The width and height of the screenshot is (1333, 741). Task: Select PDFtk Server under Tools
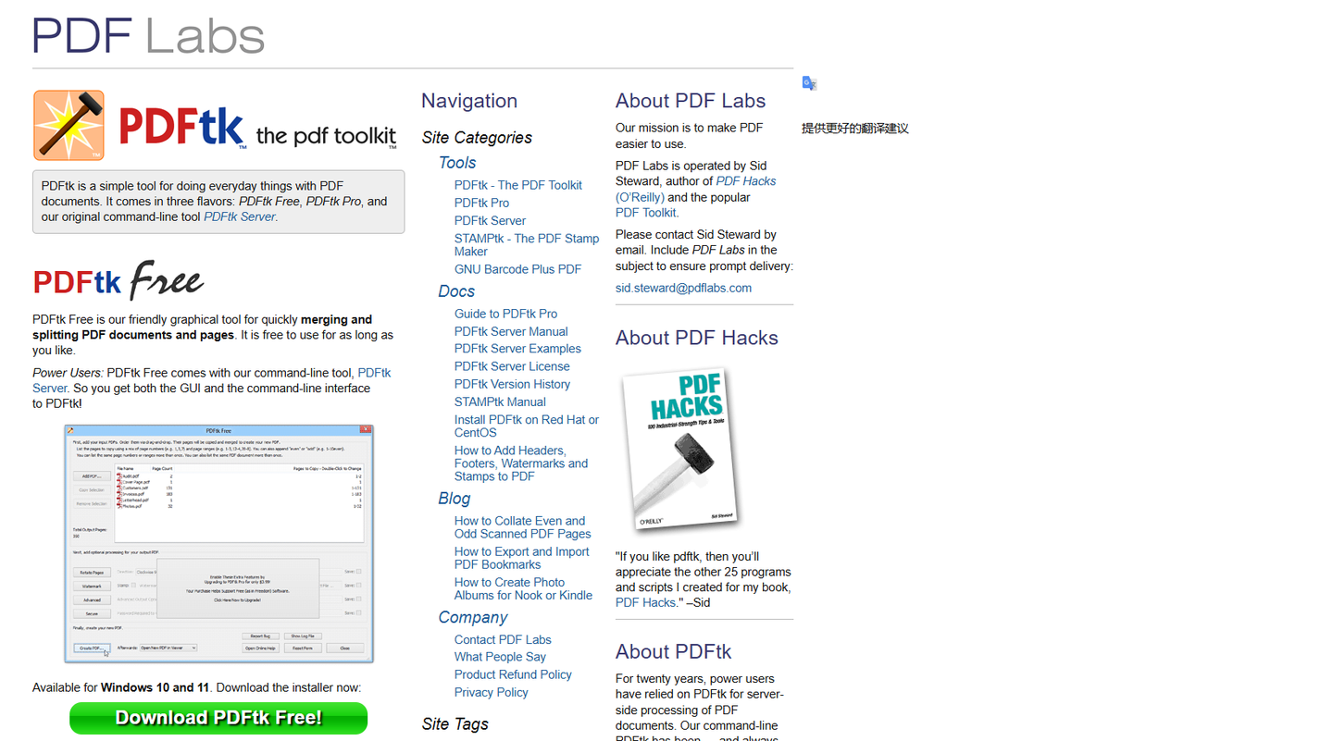coord(490,220)
